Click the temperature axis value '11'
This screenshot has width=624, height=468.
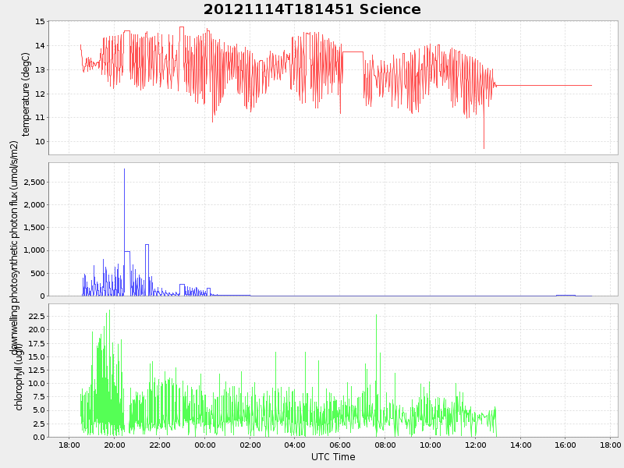[41, 118]
